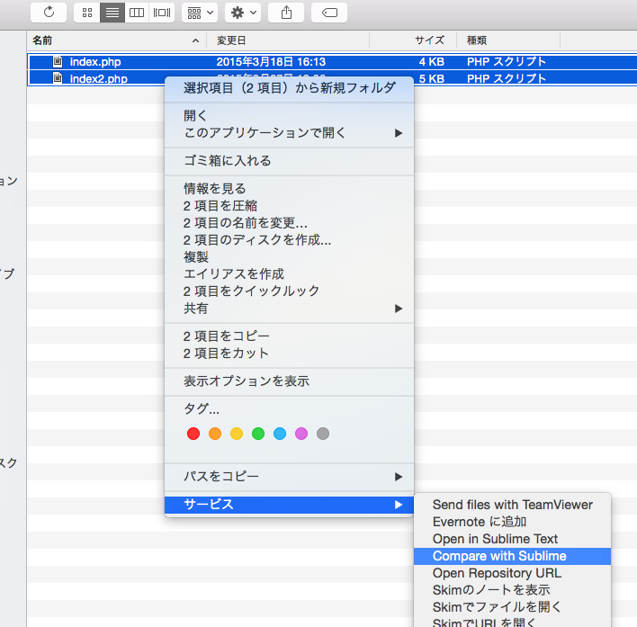
Task: Toggle sort direction arrow in 名前 column
Action: [x=195, y=40]
